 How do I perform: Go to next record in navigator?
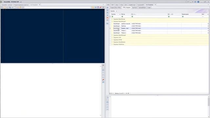(125, 93)
